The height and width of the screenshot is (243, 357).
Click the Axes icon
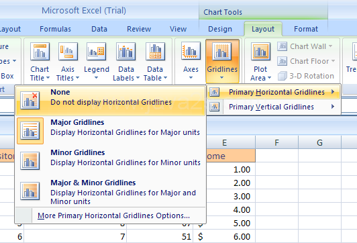coord(191,51)
